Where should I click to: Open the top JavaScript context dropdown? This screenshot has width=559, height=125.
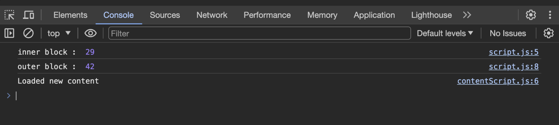59,33
